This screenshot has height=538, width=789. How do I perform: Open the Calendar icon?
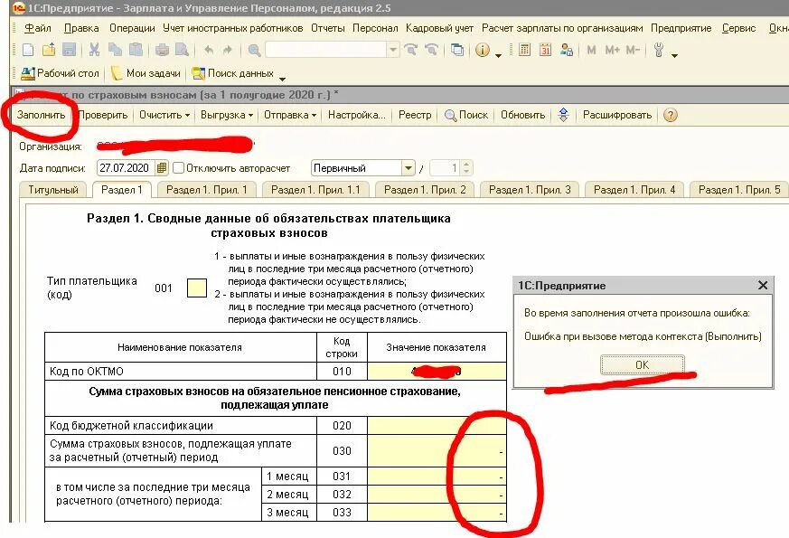pos(546,50)
